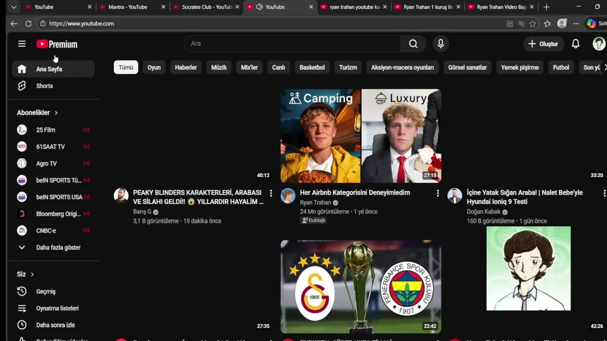
Task: Open Shorts in the sidebar
Action: [54, 86]
